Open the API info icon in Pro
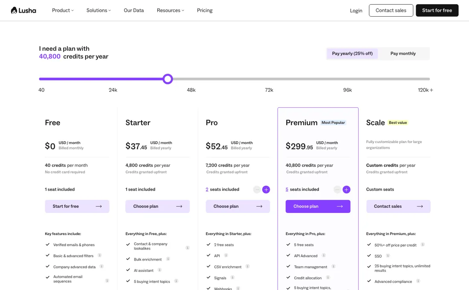469x290 pixels. (x=226, y=256)
